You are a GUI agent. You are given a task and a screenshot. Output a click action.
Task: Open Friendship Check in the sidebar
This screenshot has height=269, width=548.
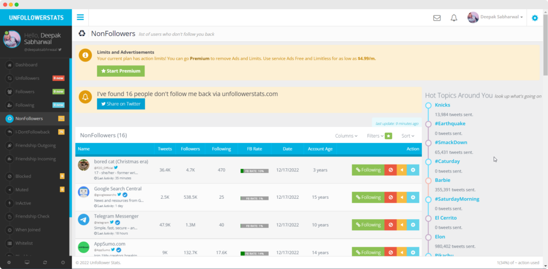[35, 216]
